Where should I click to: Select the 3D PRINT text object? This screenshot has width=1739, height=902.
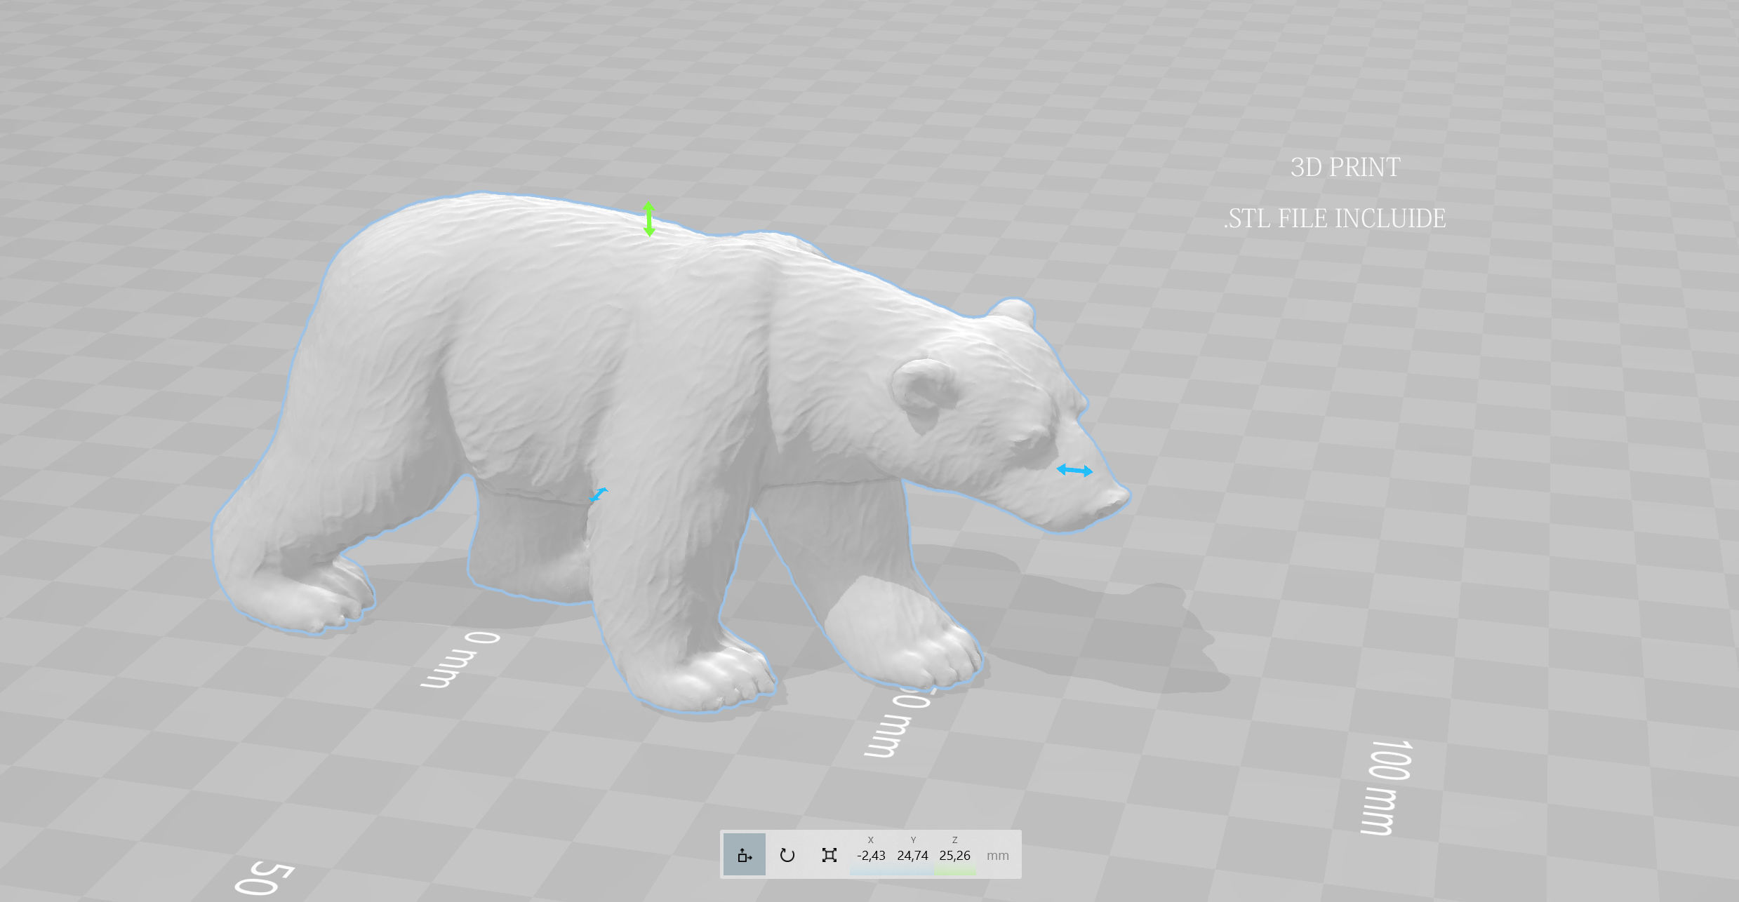(x=1345, y=167)
